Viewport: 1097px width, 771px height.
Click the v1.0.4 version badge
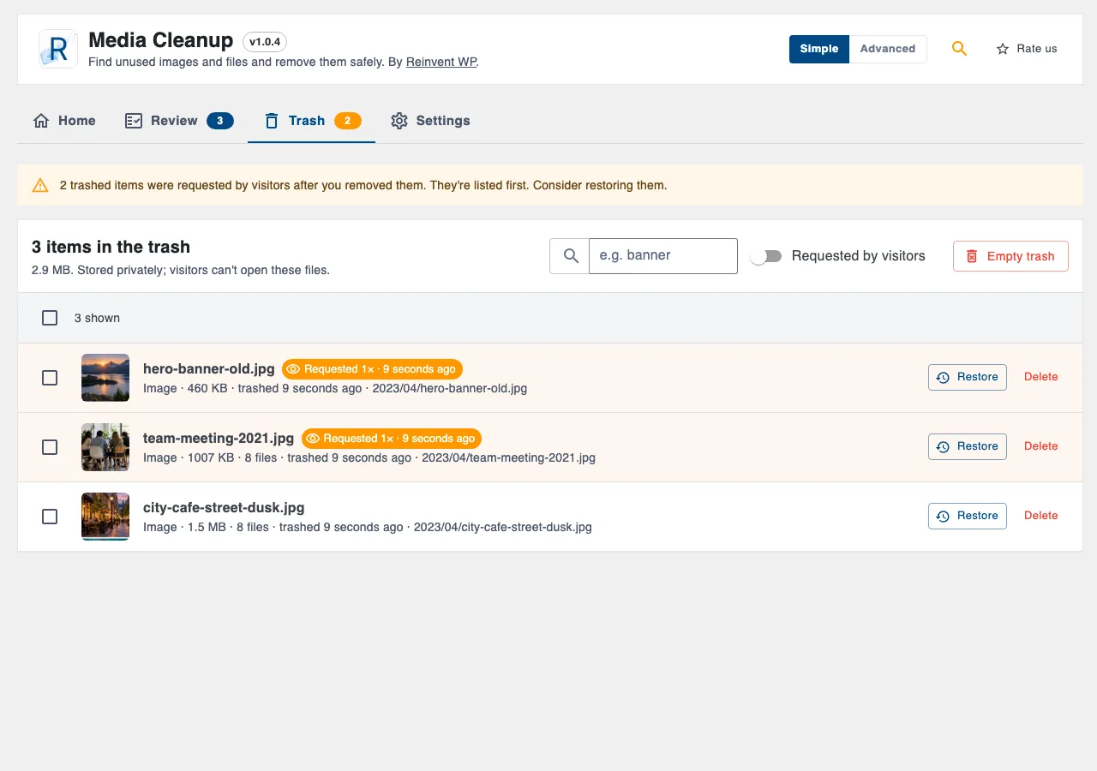pos(265,41)
